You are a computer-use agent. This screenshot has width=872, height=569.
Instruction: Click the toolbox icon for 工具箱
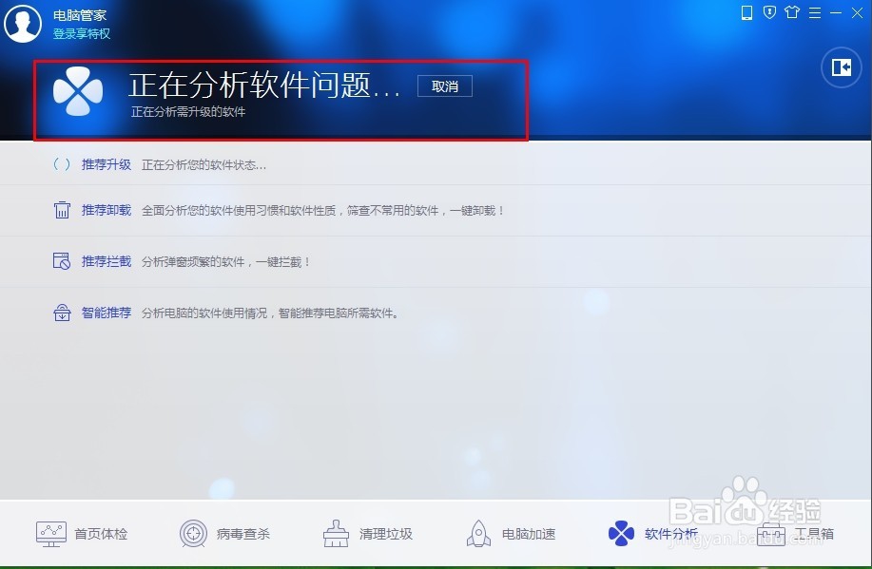point(771,535)
